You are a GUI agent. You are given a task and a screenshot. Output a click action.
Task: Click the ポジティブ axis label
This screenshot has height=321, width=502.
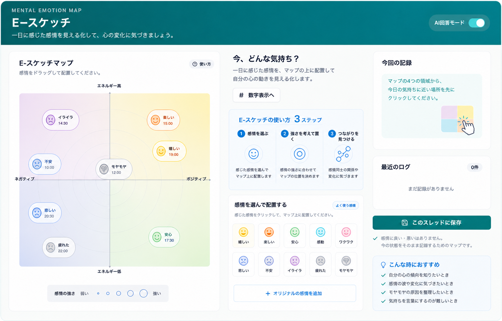click(x=196, y=179)
